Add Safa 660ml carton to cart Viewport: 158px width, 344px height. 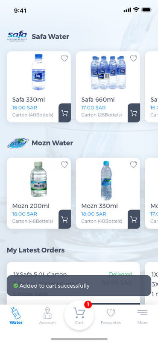point(134,113)
